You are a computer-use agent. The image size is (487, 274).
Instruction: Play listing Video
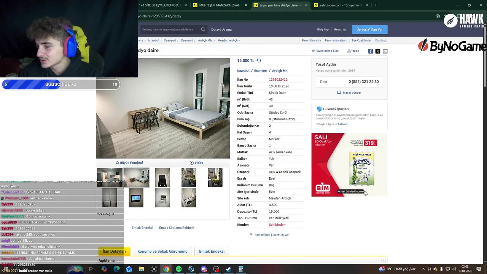coord(196,162)
